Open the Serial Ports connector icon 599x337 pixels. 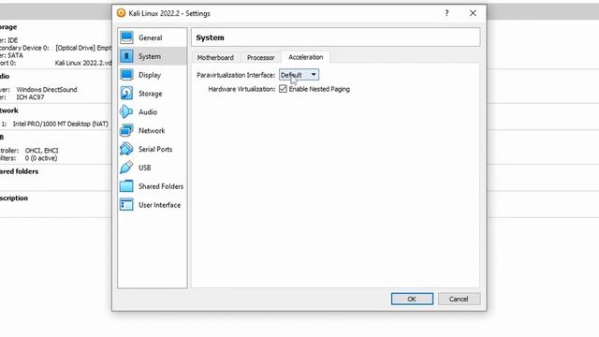coord(126,149)
